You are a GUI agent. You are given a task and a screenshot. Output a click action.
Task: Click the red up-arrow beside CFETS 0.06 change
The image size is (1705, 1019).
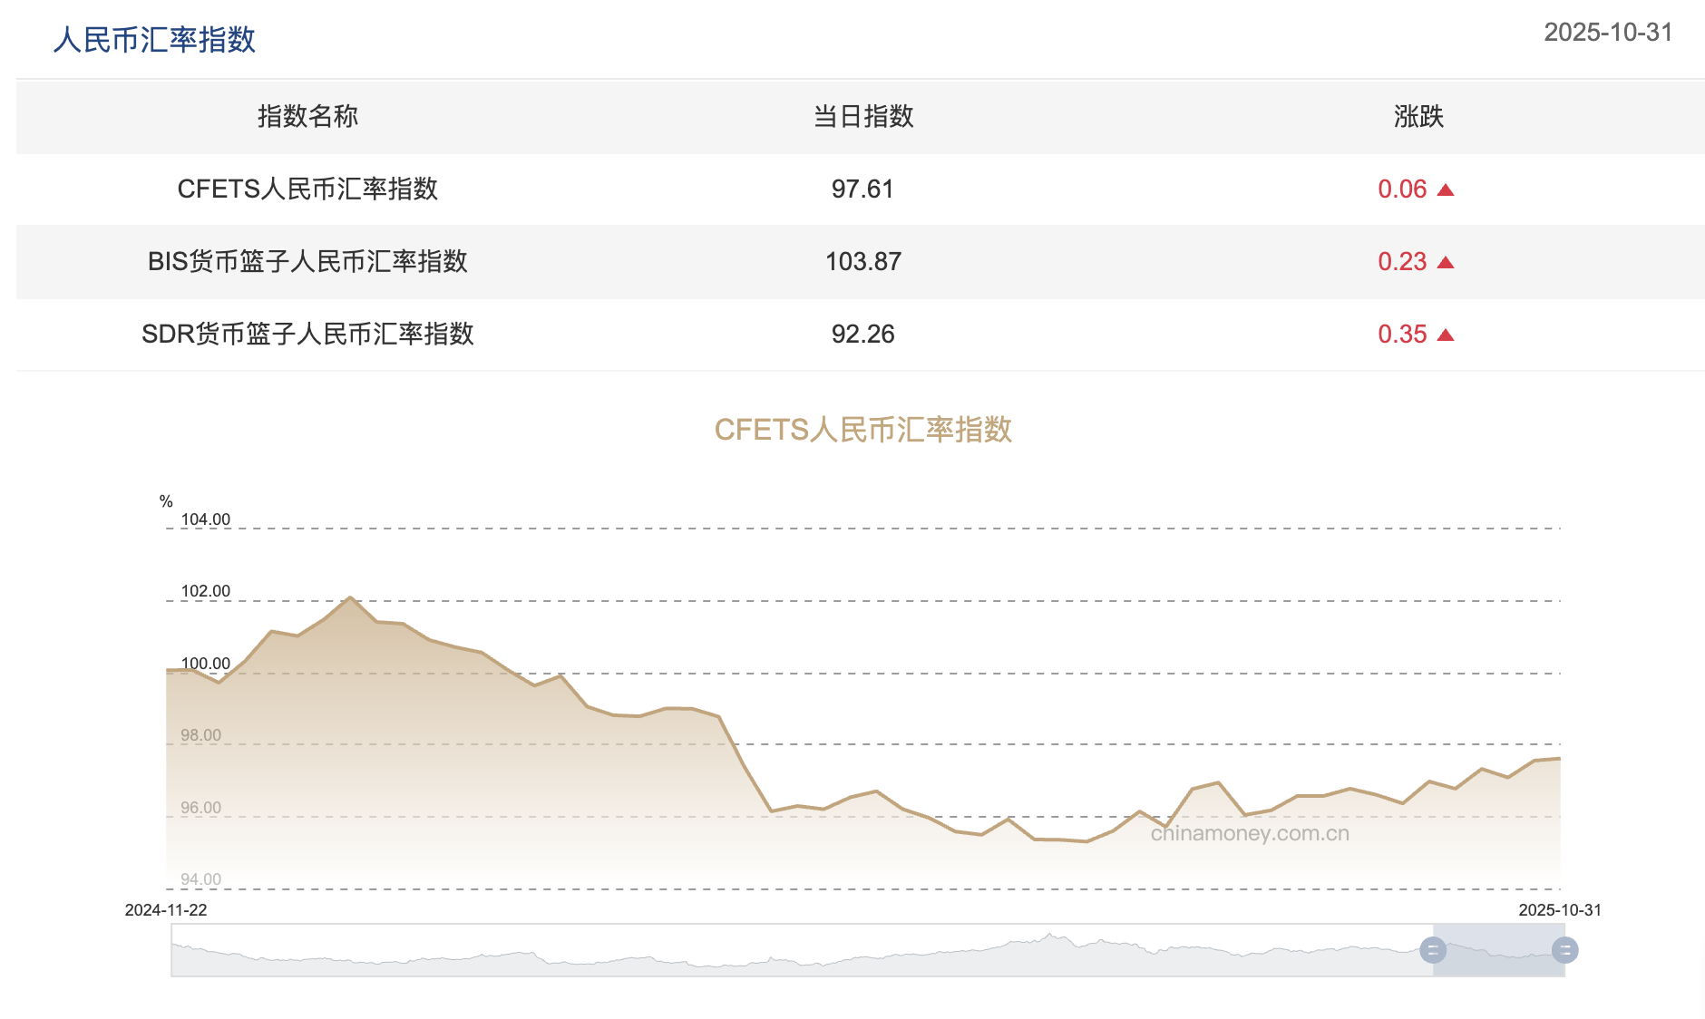1446,189
